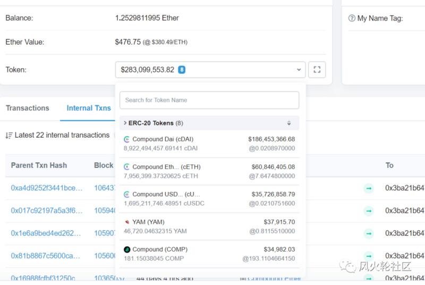Click the @193.1104664150 COMP price

tap(269, 259)
